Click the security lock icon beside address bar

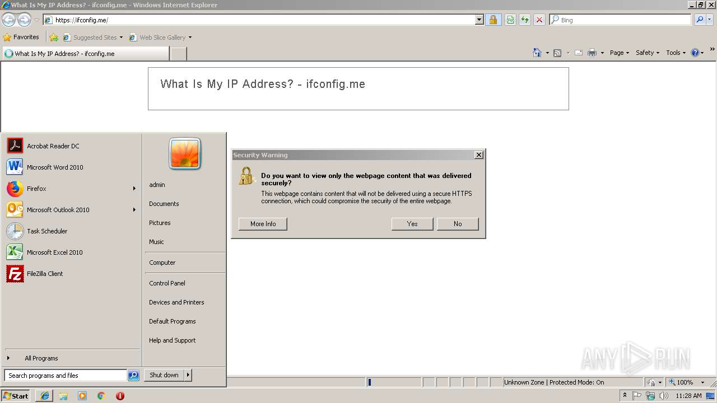click(x=493, y=20)
